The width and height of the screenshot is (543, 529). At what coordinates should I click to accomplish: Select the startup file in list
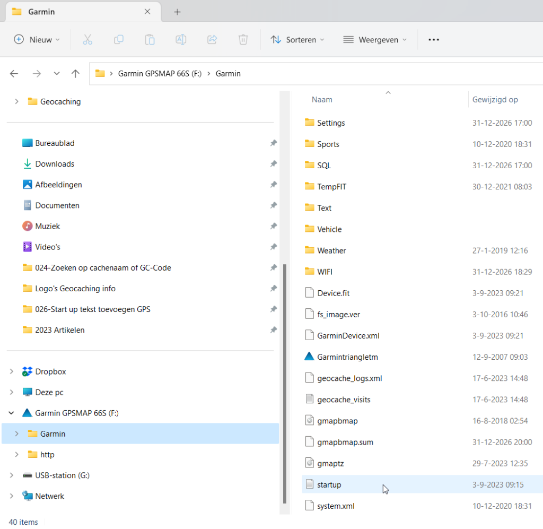[329, 484]
